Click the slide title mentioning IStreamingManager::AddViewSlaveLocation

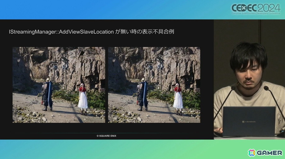pyautogui.click(x=91, y=32)
